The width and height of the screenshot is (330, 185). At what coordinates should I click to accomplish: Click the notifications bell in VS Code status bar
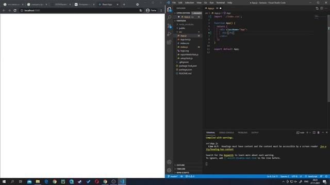[x=326, y=176]
